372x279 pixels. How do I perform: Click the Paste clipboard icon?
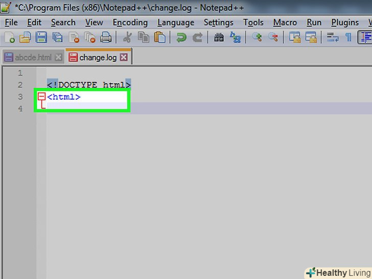[x=159, y=37]
